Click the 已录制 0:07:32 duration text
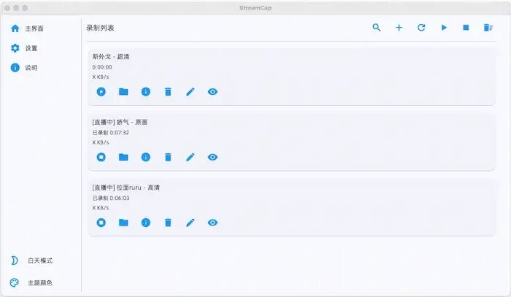Viewport: 511px width, 297px height. click(111, 133)
